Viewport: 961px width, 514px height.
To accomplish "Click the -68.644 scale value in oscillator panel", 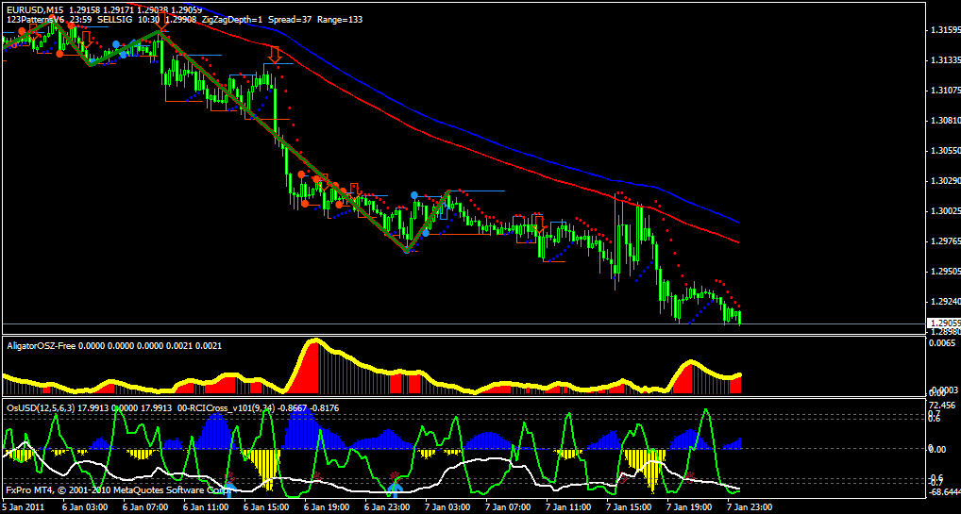I will pyautogui.click(x=944, y=492).
